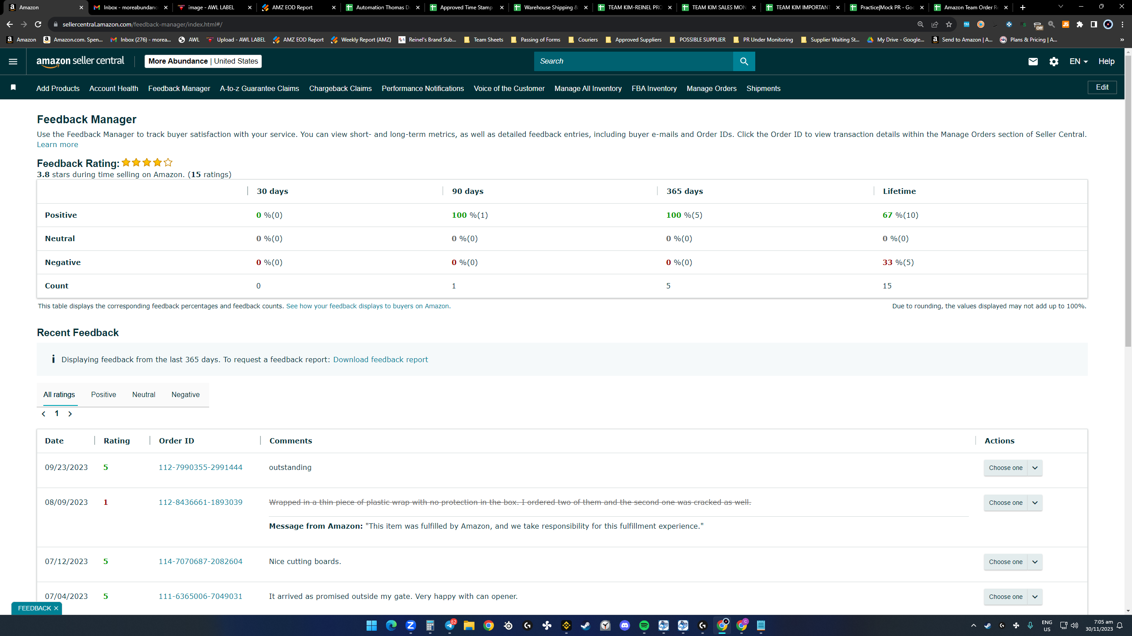Screen dimensions: 1132x636
Task: Open notifications bell in system tray
Action: pos(1120,625)
